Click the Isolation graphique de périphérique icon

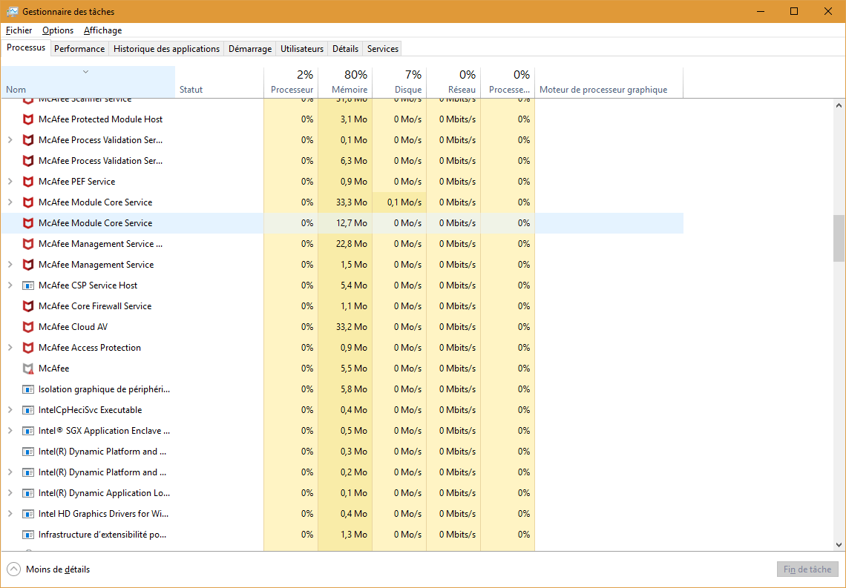coord(28,389)
